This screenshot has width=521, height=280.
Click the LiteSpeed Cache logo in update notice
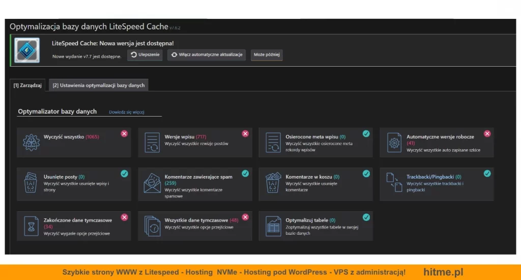point(27,50)
